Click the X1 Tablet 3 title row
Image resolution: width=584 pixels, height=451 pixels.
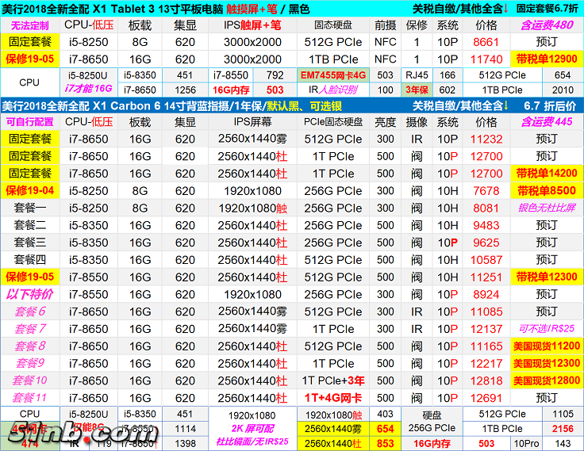click(x=292, y=8)
